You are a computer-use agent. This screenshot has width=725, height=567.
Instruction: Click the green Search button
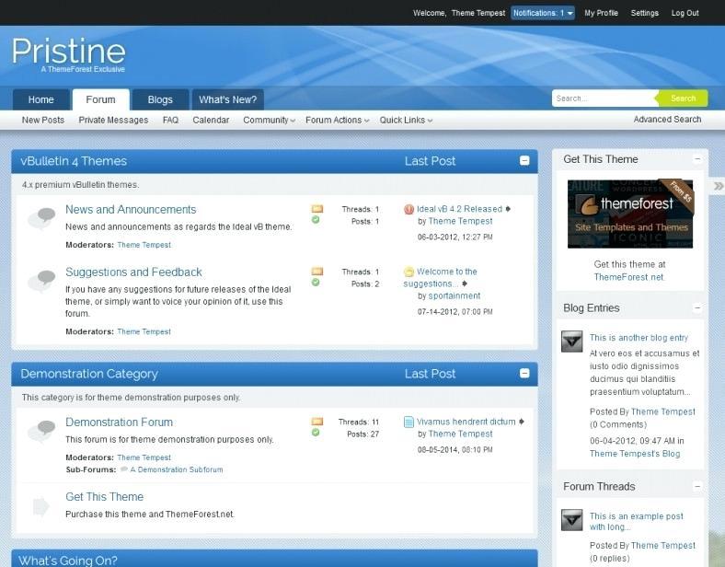click(x=683, y=98)
